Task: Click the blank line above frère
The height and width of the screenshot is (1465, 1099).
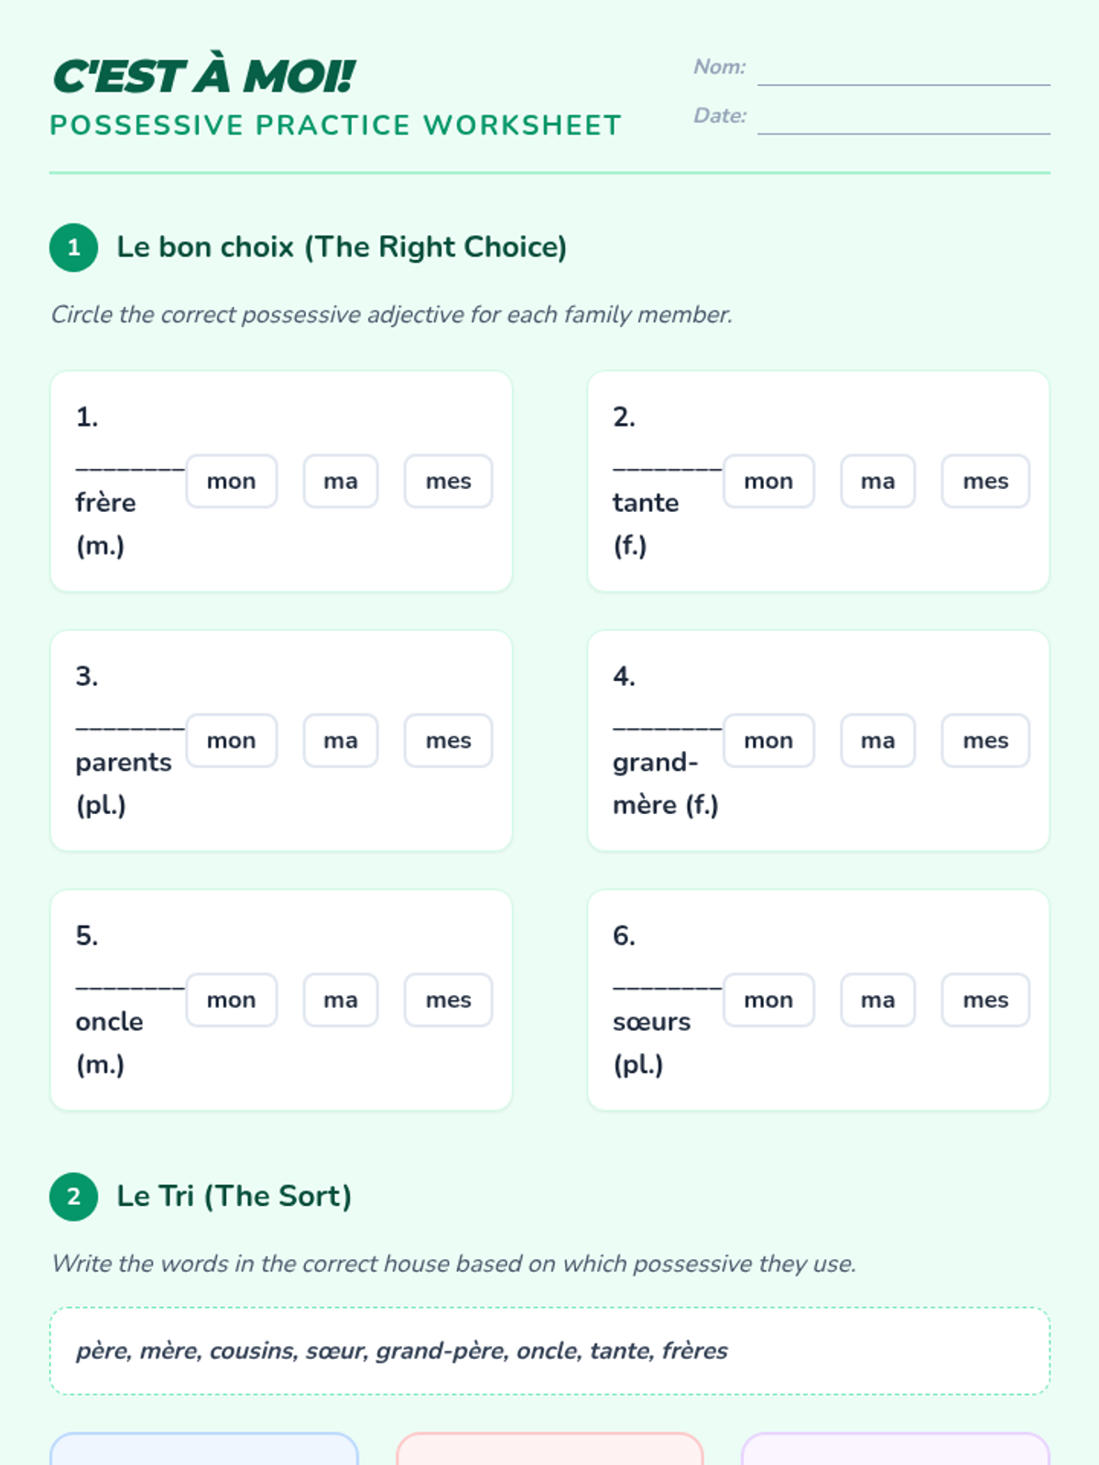Action: point(130,467)
